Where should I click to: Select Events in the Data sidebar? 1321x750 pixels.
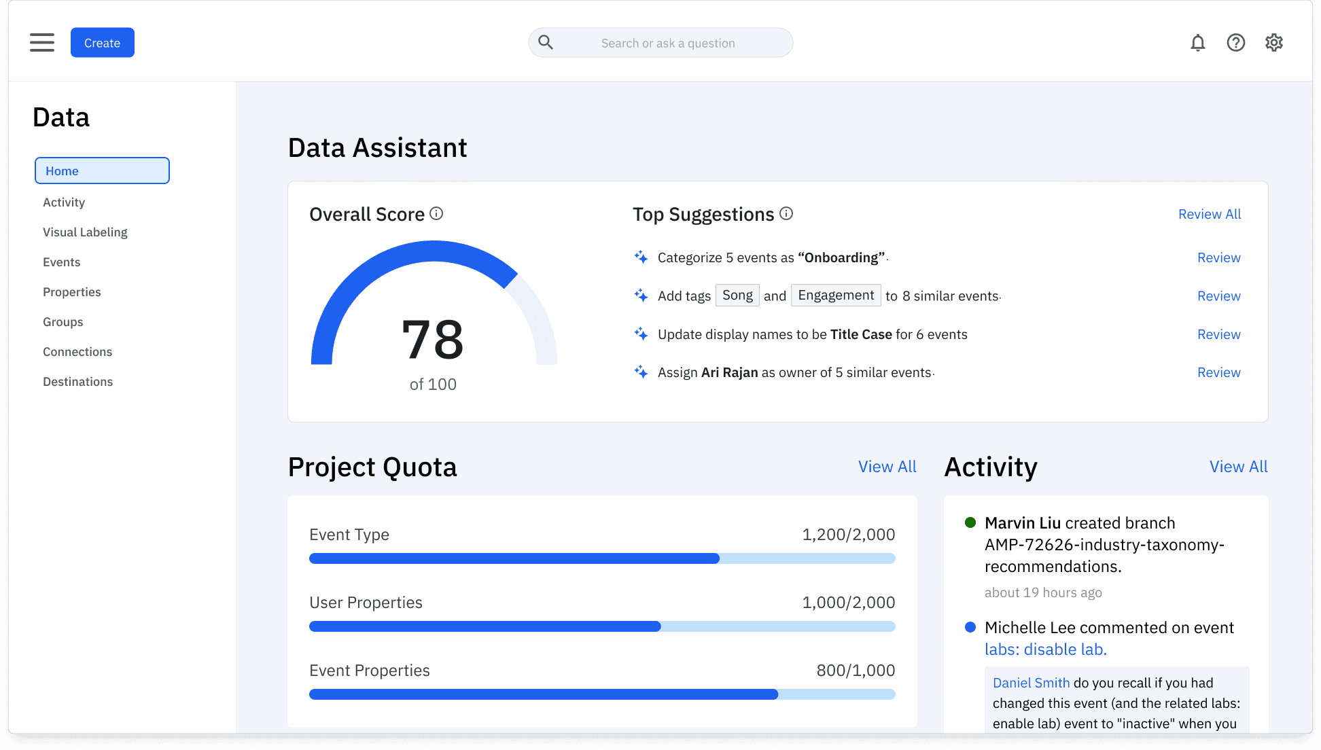click(x=61, y=262)
